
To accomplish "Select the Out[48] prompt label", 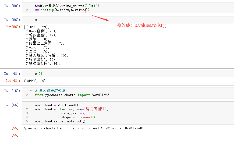I will click(13, 81).
